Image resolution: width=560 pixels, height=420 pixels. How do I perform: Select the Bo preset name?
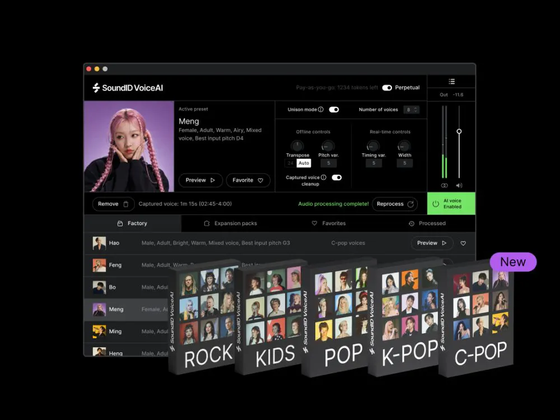coord(112,287)
